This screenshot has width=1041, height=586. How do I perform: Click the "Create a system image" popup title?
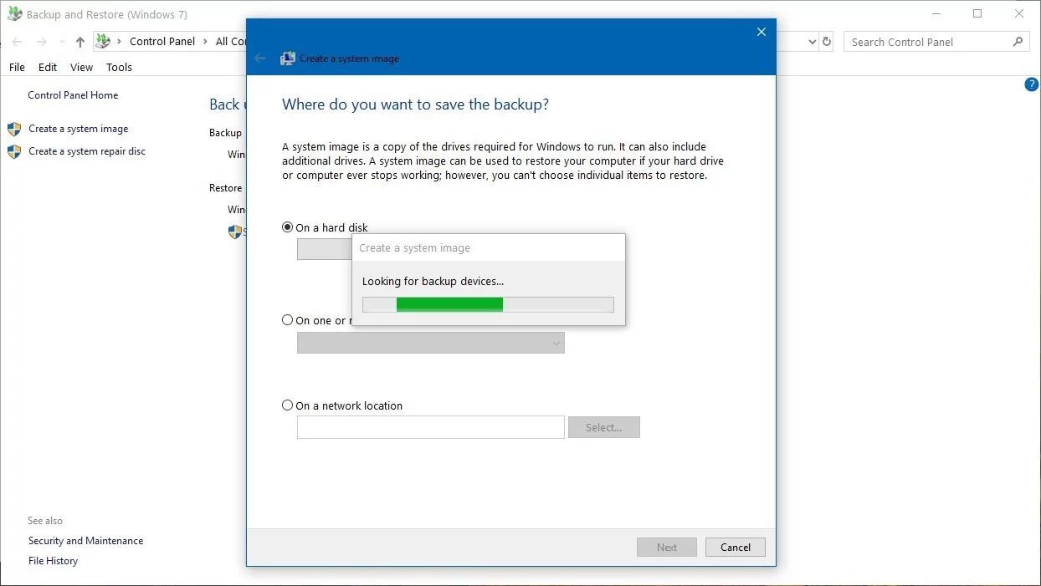[x=414, y=248]
